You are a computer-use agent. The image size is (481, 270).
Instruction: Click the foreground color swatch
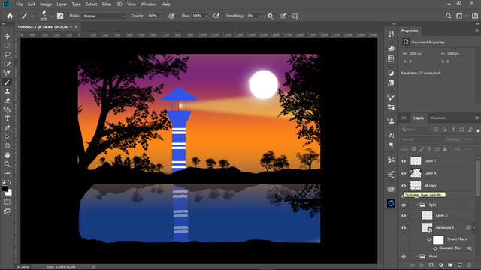[5, 188]
